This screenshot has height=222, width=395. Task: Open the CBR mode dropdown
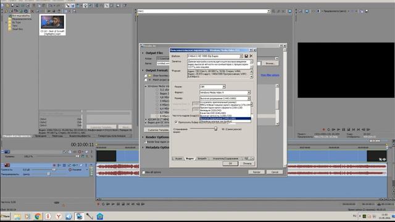223,86
